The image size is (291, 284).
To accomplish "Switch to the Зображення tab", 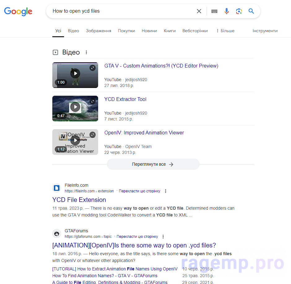I will click(98, 31).
